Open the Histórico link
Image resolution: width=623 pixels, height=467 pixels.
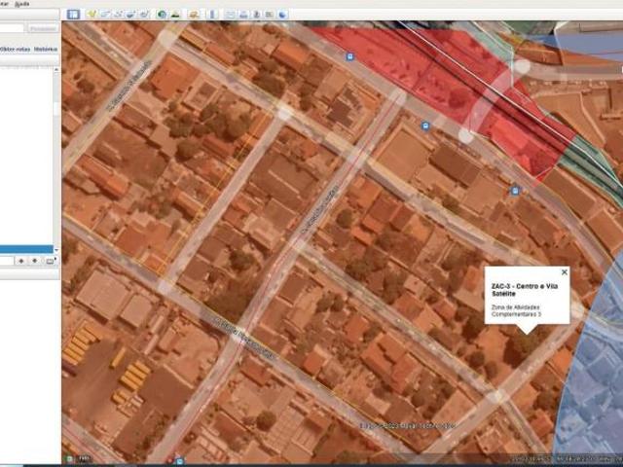point(46,50)
